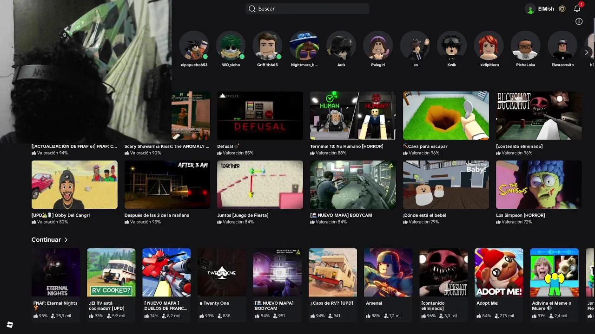The image size is (595, 334).
Task: Open Scary Shawarma Kiosk thumbnail
Action: [191, 116]
